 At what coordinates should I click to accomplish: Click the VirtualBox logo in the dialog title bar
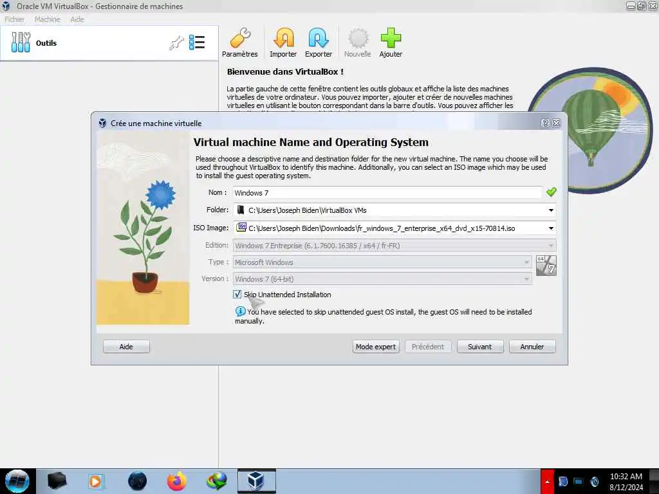102,123
